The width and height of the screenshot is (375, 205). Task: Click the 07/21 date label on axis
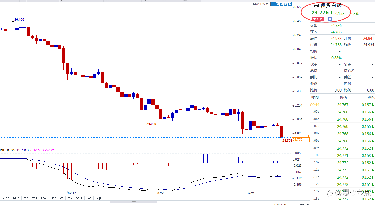(x=251, y=193)
